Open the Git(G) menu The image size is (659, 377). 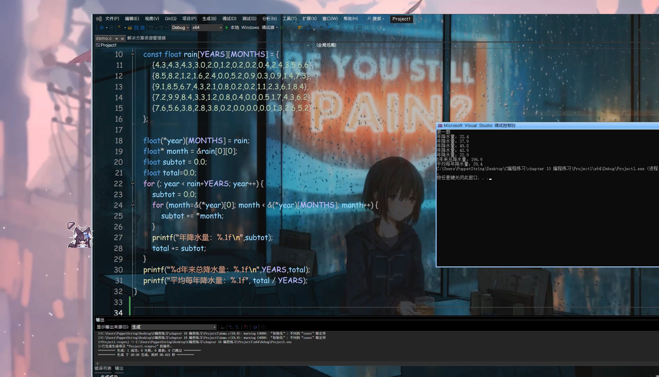[x=171, y=19]
